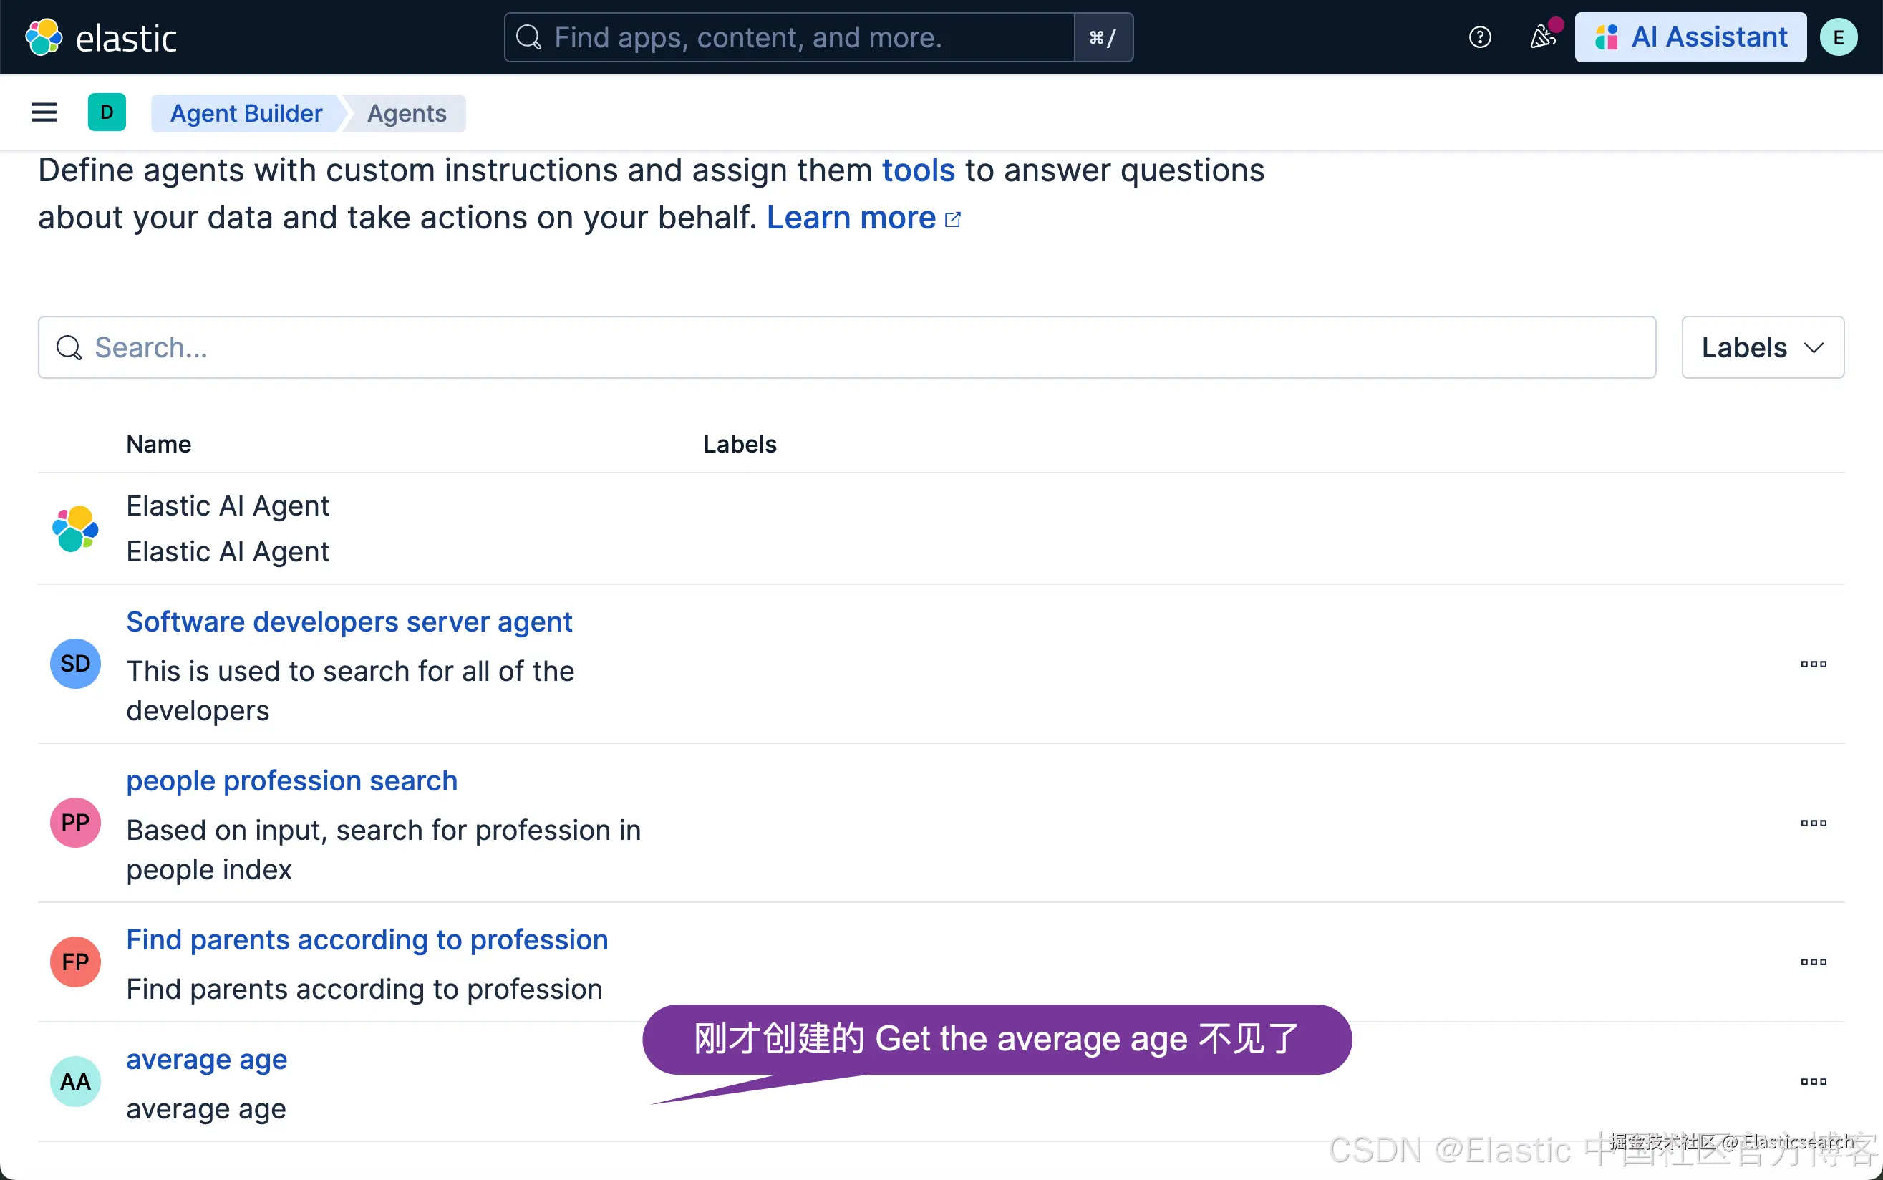The image size is (1883, 1180).
Task: Follow the tools link in description
Action: (x=918, y=171)
